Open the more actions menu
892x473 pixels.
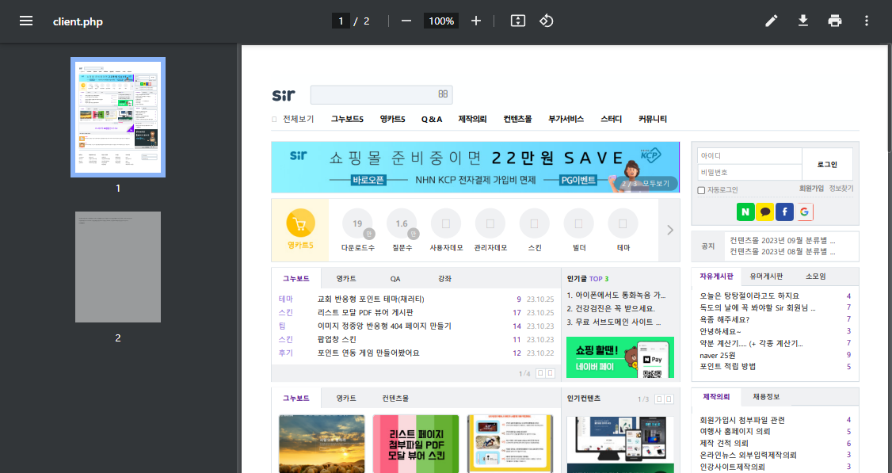click(867, 21)
